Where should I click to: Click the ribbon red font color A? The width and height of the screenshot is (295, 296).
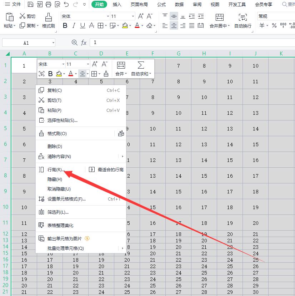click(x=137, y=25)
